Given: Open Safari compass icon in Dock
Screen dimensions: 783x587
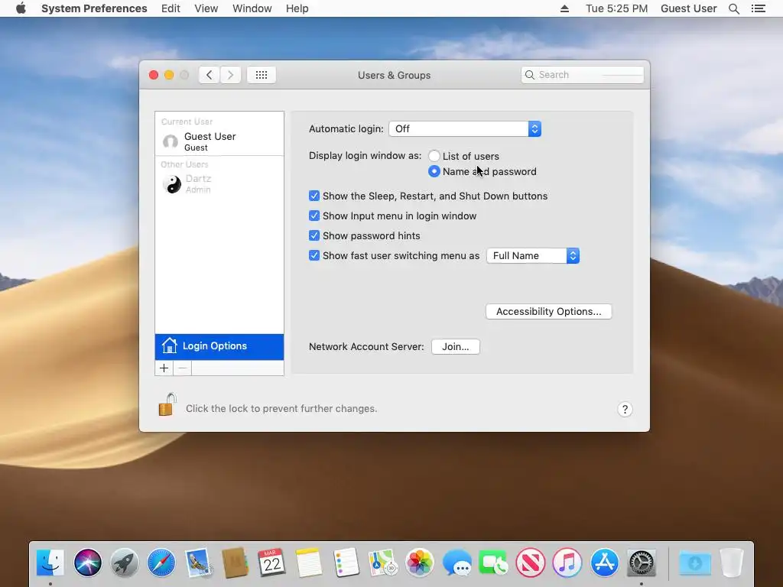Looking at the screenshot, I should [161, 563].
